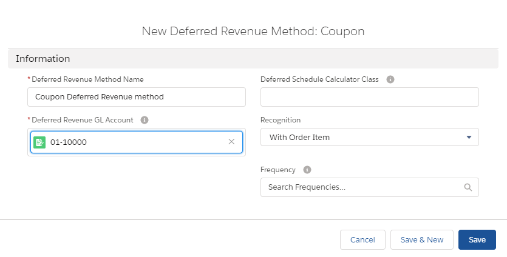Click the Information section header
Screen dimensions: 507x257
click(x=43, y=59)
